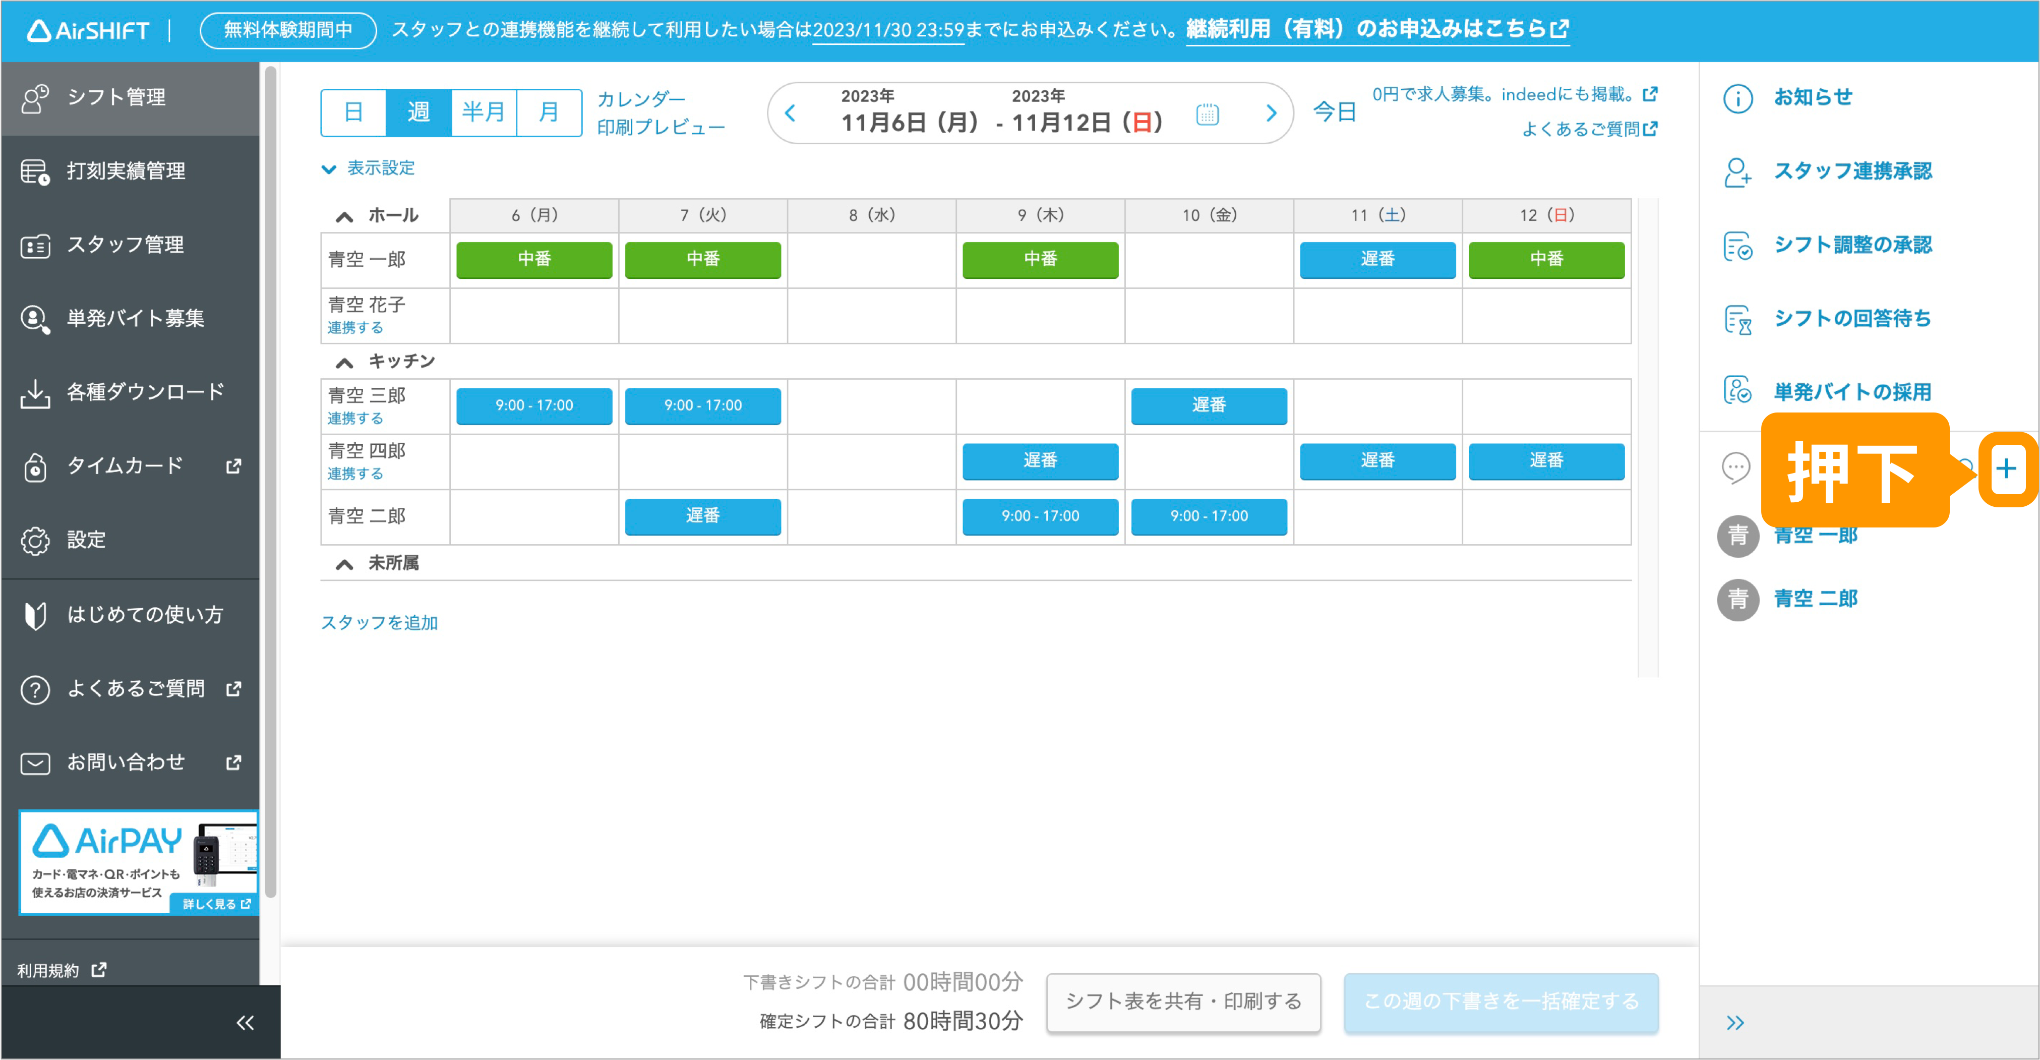Select 青空 二郎 9:00-17:00 shift on Friday
Screen dimensions: 2040x1060
click(x=1209, y=516)
